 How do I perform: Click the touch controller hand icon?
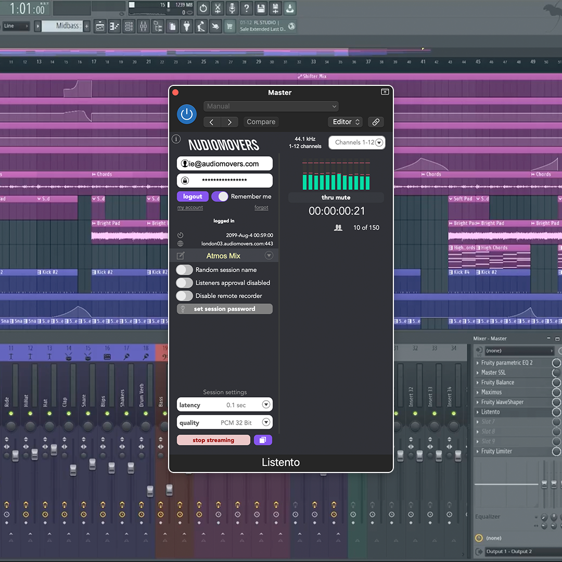pyautogui.click(x=215, y=26)
